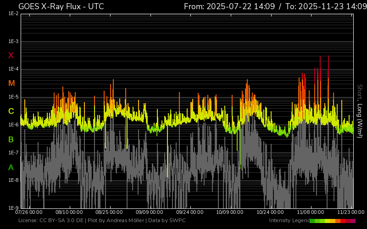367x229 pixels.
Task: Click the 11/23 00:00 time axis label
Action: (350, 213)
